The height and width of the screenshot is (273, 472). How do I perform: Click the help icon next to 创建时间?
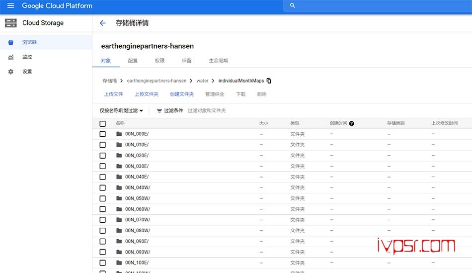(351, 123)
